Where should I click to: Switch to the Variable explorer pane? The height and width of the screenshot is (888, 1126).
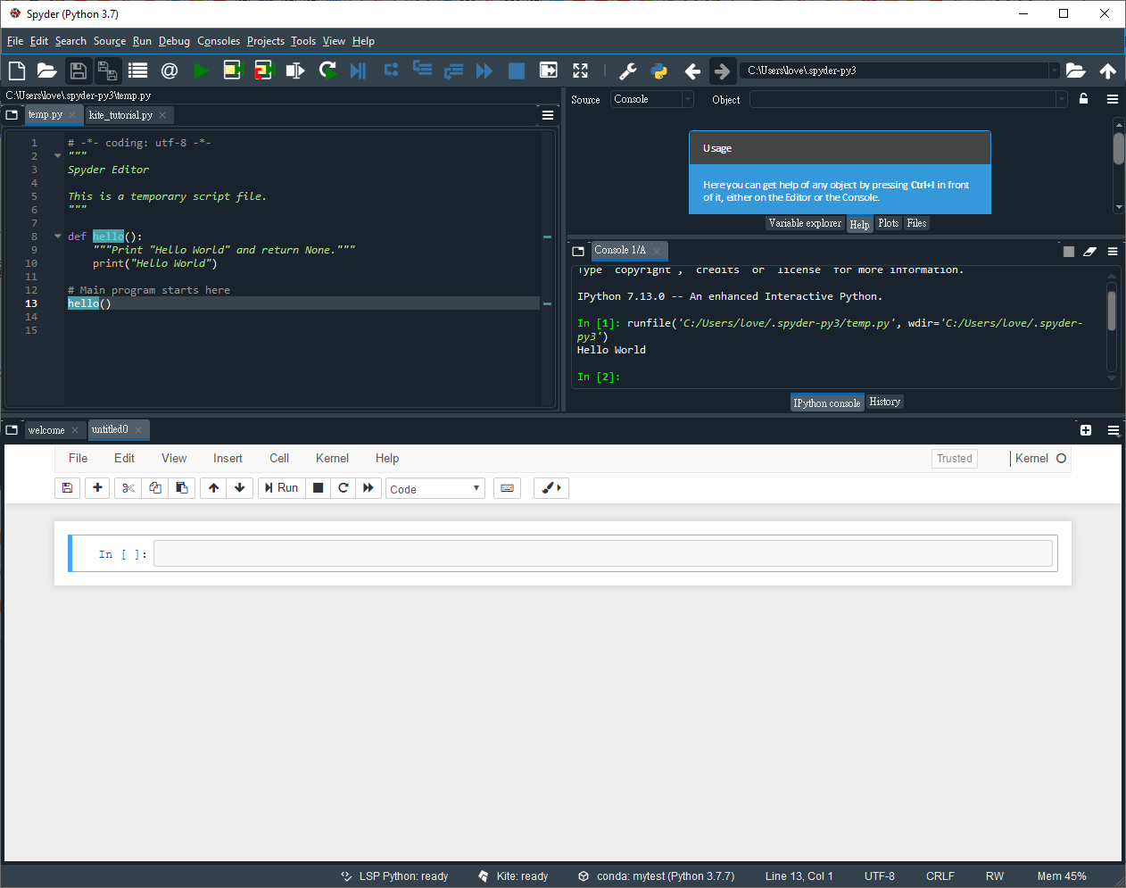(x=805, y=223)
